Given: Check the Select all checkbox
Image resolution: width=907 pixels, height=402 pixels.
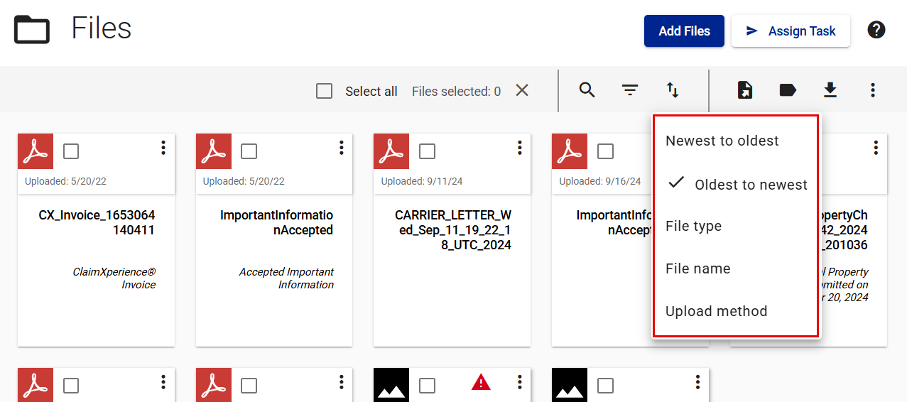Looking at the screenshot, I should (x=325, y=91).
